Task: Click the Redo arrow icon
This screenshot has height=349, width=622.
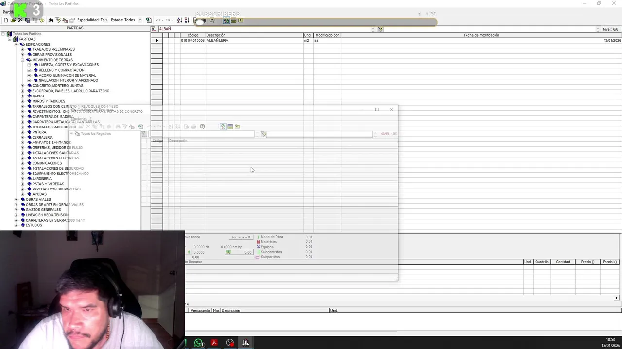Action: 168,20
